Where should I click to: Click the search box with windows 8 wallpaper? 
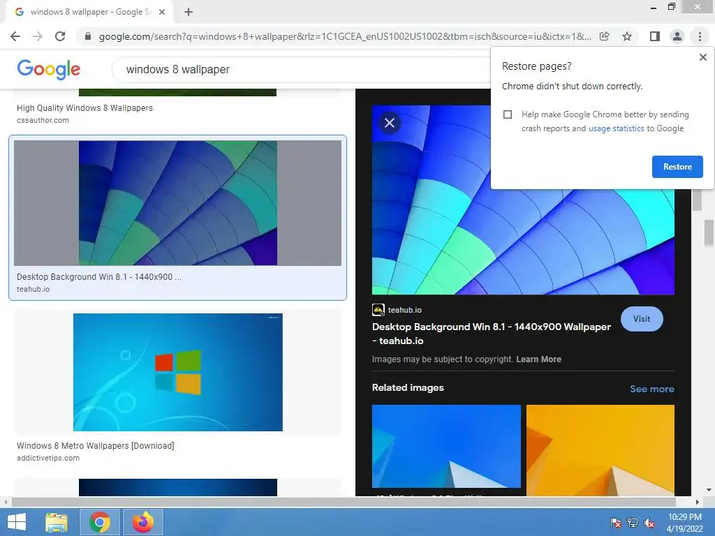(301, 69)
